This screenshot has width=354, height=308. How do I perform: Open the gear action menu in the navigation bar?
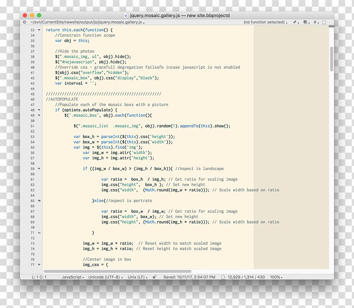point(24,22)
